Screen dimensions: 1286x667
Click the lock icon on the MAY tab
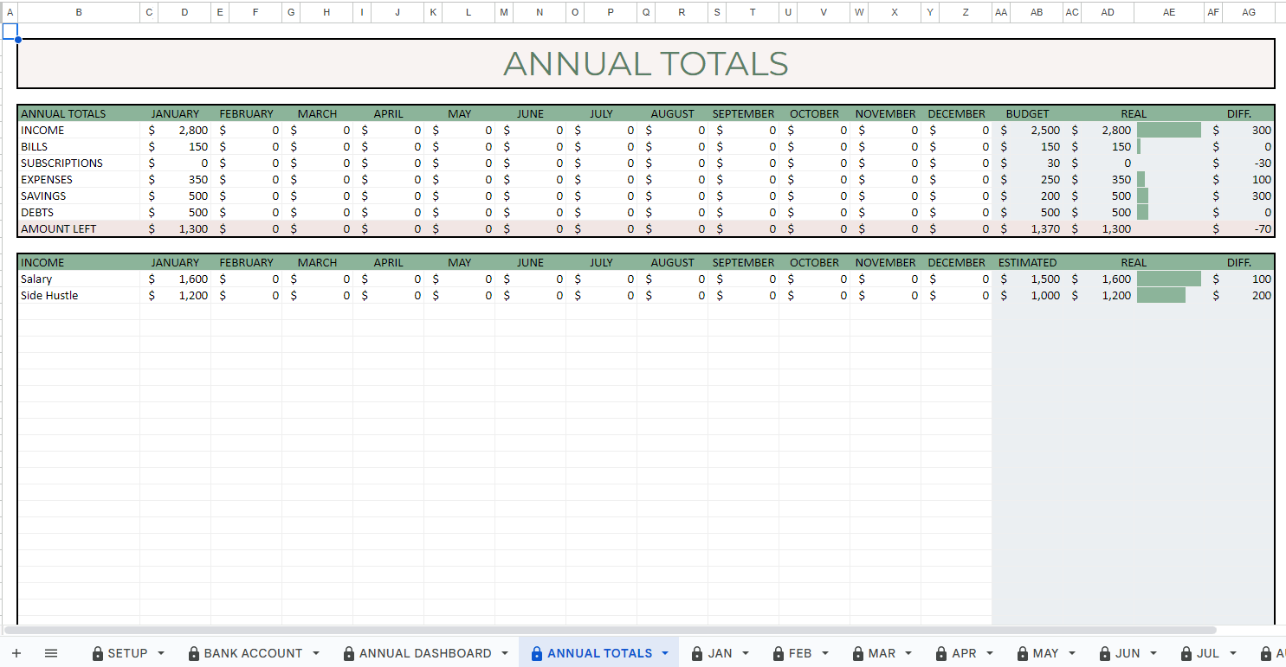point(1024,653)
